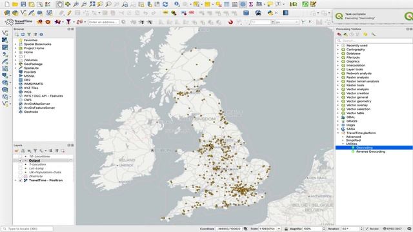
Task: Click the Magnifier stepper arrows
Action: tap(324, 229)
